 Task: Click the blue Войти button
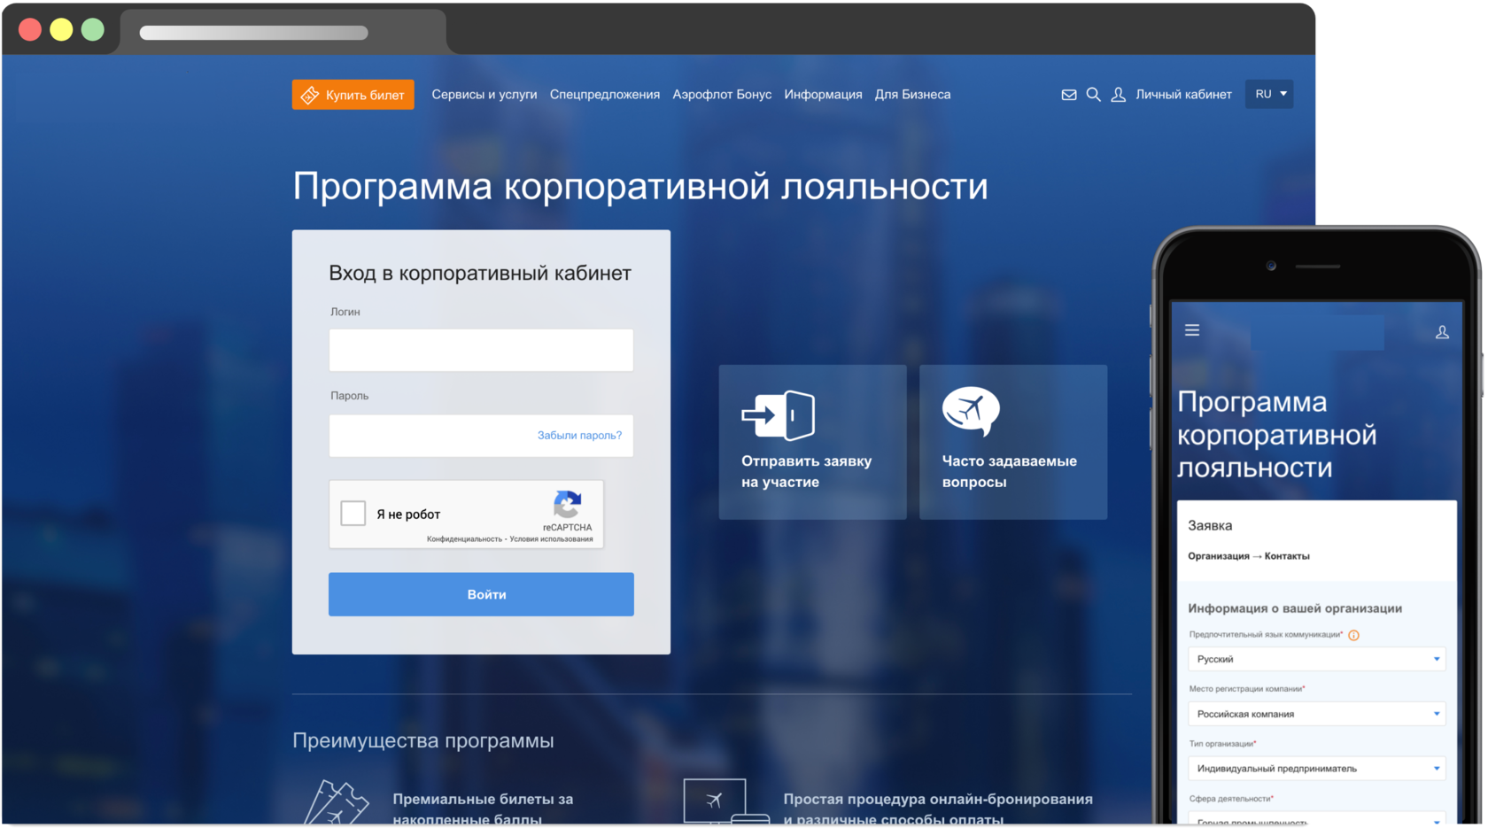[x=481, y=594]
